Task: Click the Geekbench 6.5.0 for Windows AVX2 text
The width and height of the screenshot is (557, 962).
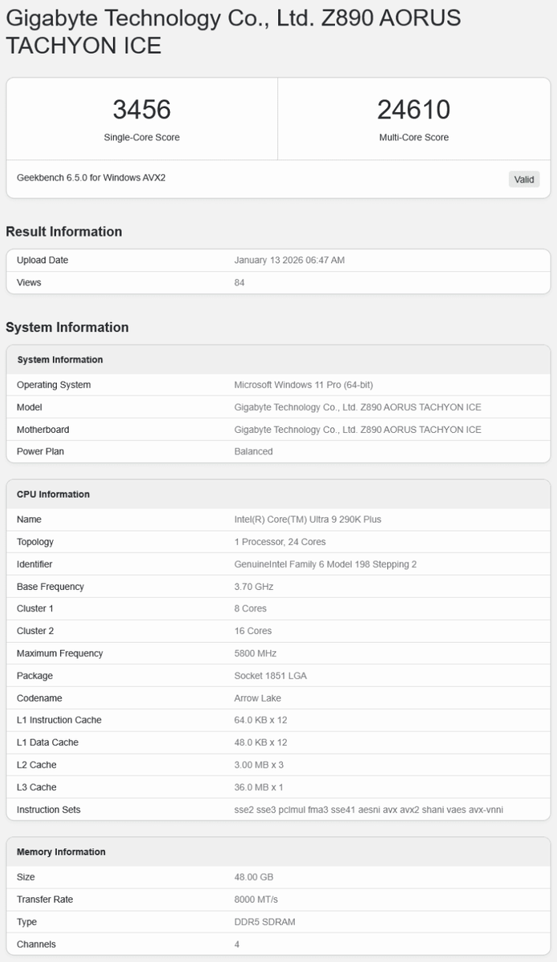Action: 91,177
